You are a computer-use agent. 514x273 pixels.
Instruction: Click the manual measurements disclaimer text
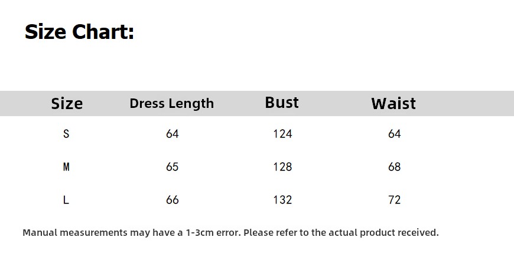point(230,233)
